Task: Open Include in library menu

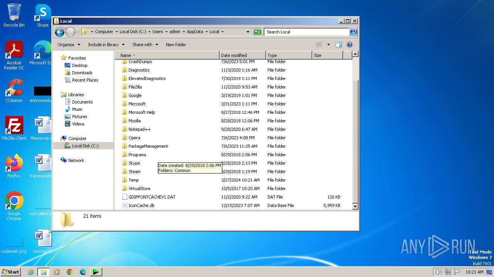Action: point(106,45)
